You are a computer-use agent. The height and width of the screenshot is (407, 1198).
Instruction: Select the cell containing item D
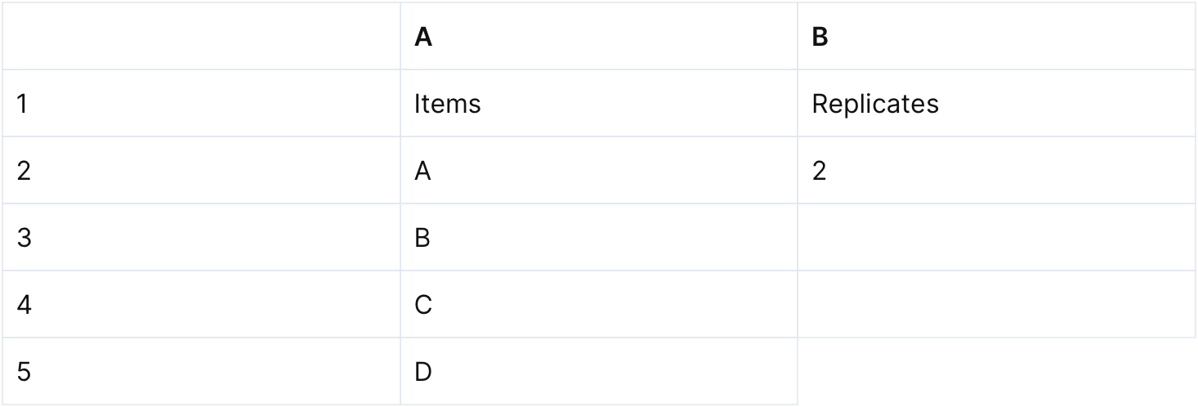[598, 372]
